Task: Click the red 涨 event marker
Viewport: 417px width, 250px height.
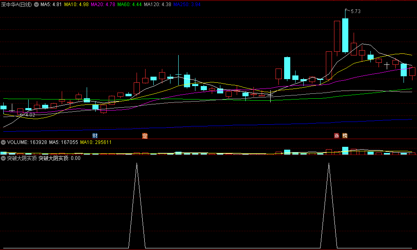Action: point(337,136)
